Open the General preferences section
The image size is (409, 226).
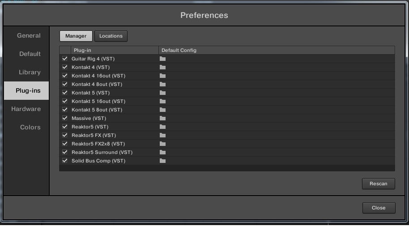(29, 35)
